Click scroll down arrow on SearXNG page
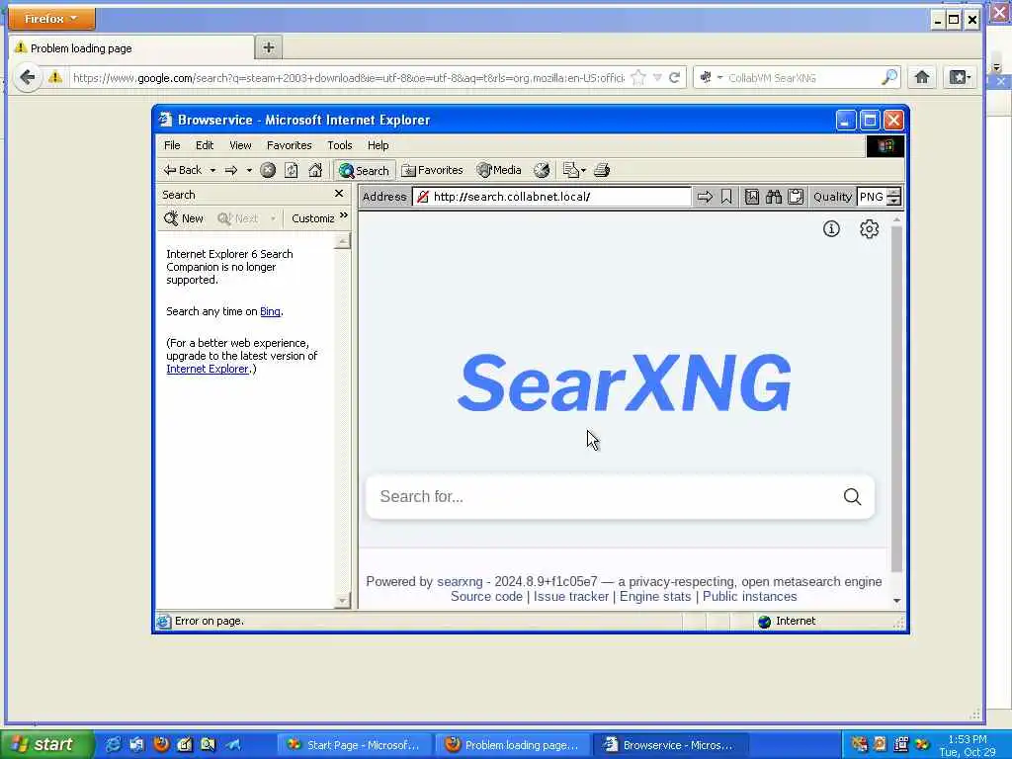The width and height of the screenshot is (1012, 759). [x=896, y=600]
